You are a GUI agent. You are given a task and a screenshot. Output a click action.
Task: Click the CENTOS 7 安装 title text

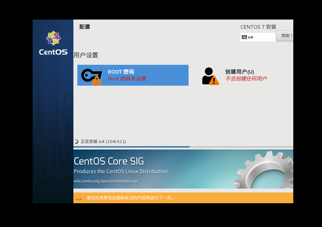(258, 27)
